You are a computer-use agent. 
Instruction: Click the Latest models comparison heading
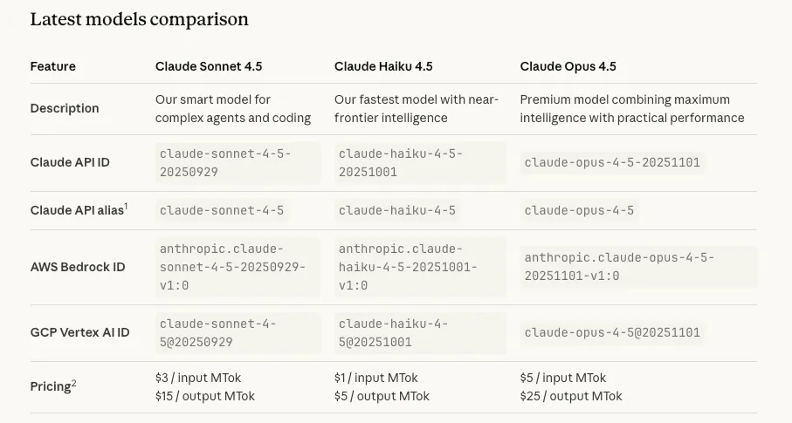[139, 19]
